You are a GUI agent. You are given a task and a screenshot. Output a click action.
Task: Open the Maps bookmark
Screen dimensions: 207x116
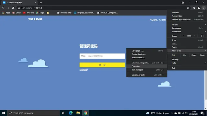40,13
